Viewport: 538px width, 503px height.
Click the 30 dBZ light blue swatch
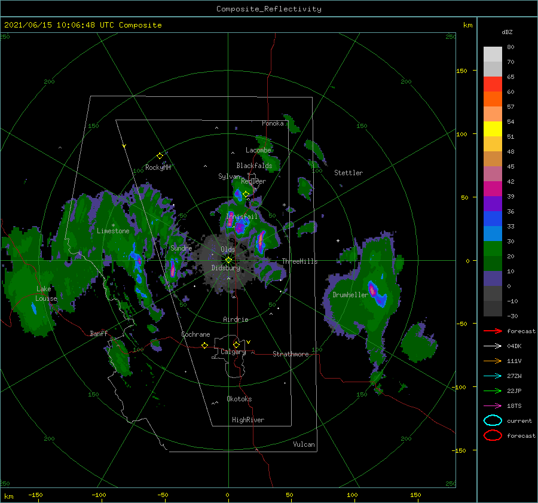(493, 234)
